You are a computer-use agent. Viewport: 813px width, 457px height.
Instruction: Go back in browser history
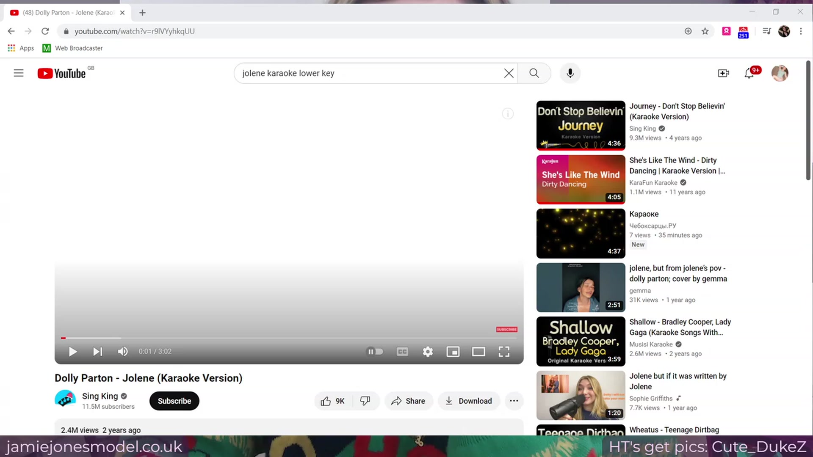pos(11,31)
